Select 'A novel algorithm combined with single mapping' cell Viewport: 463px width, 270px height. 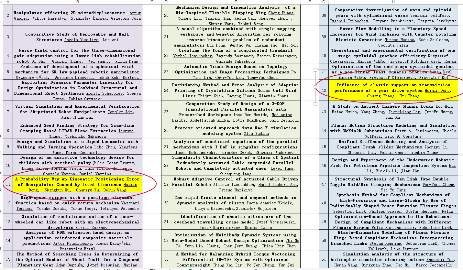pos(236,37)
